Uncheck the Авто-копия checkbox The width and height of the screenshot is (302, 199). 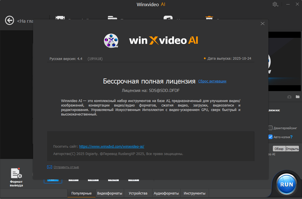pos(270,137)
